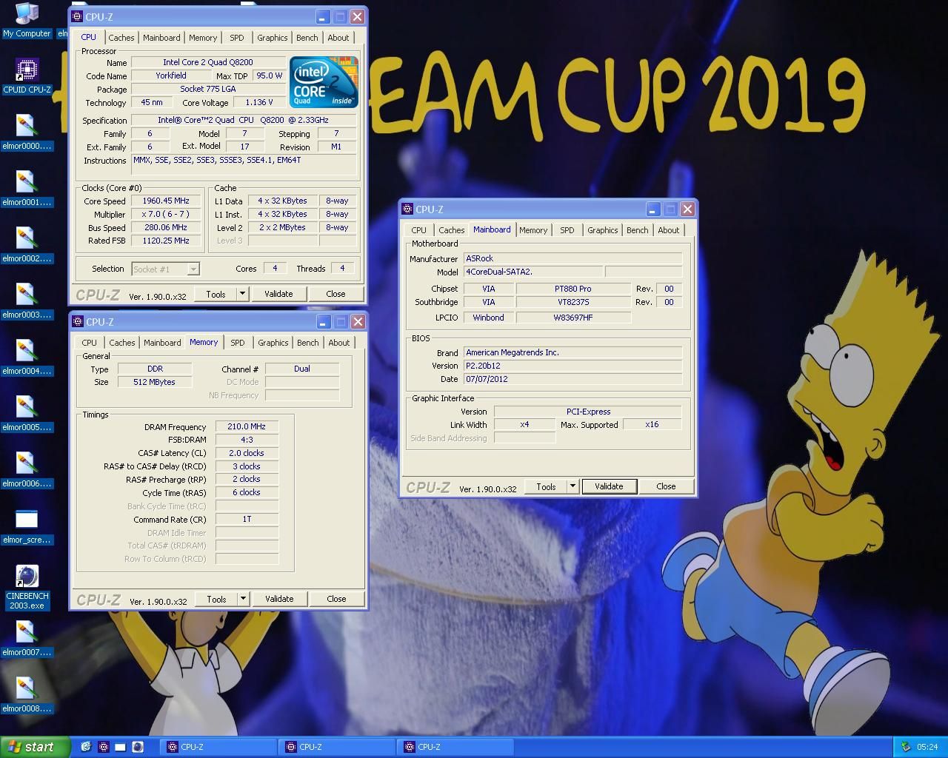
Task: Click the taskbar clock showing 05:24
Action: point(927,747)
